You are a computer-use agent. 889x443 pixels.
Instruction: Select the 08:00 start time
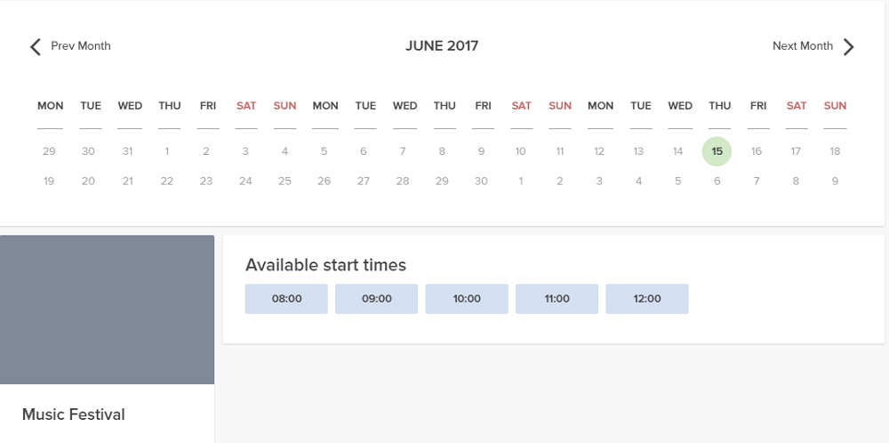pyautogui.click(x=286, y=299)
